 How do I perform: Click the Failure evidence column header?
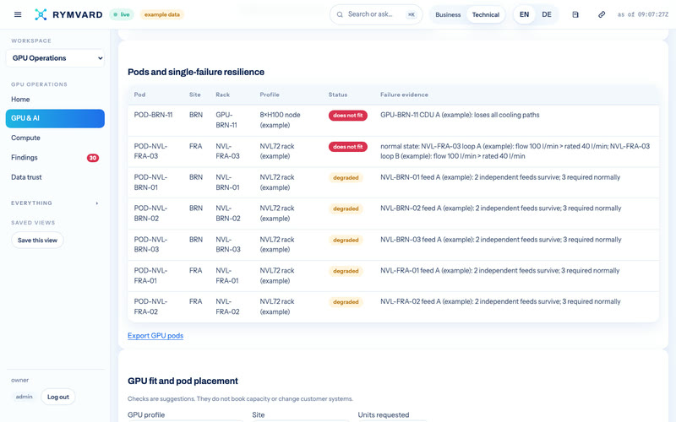tap(405, 95)
